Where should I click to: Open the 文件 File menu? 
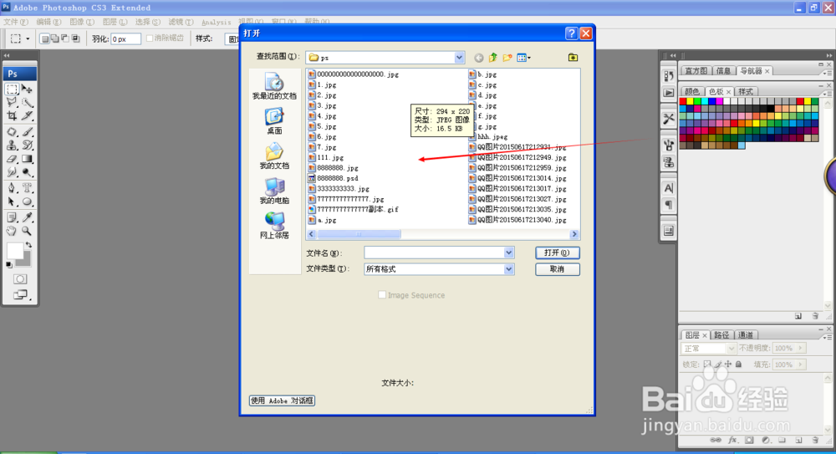point(15,22)
